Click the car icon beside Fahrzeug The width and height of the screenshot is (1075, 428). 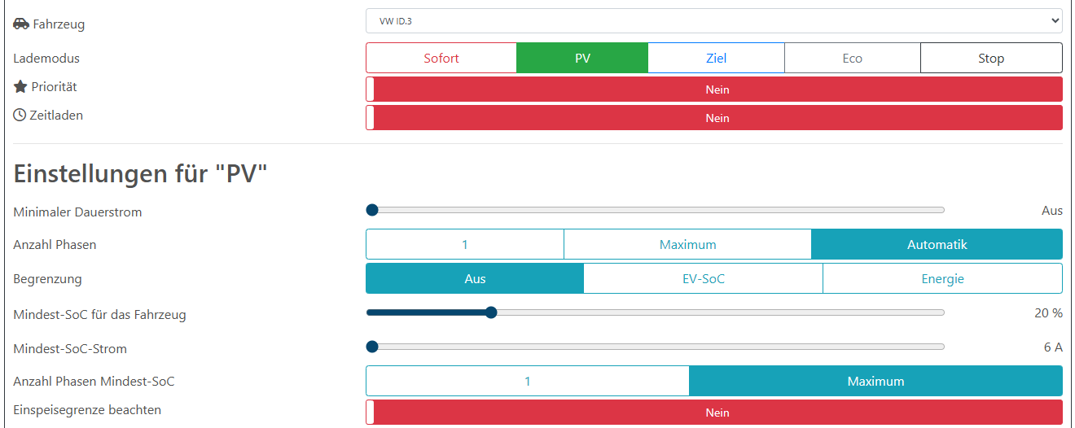click(x=21, y=24)
